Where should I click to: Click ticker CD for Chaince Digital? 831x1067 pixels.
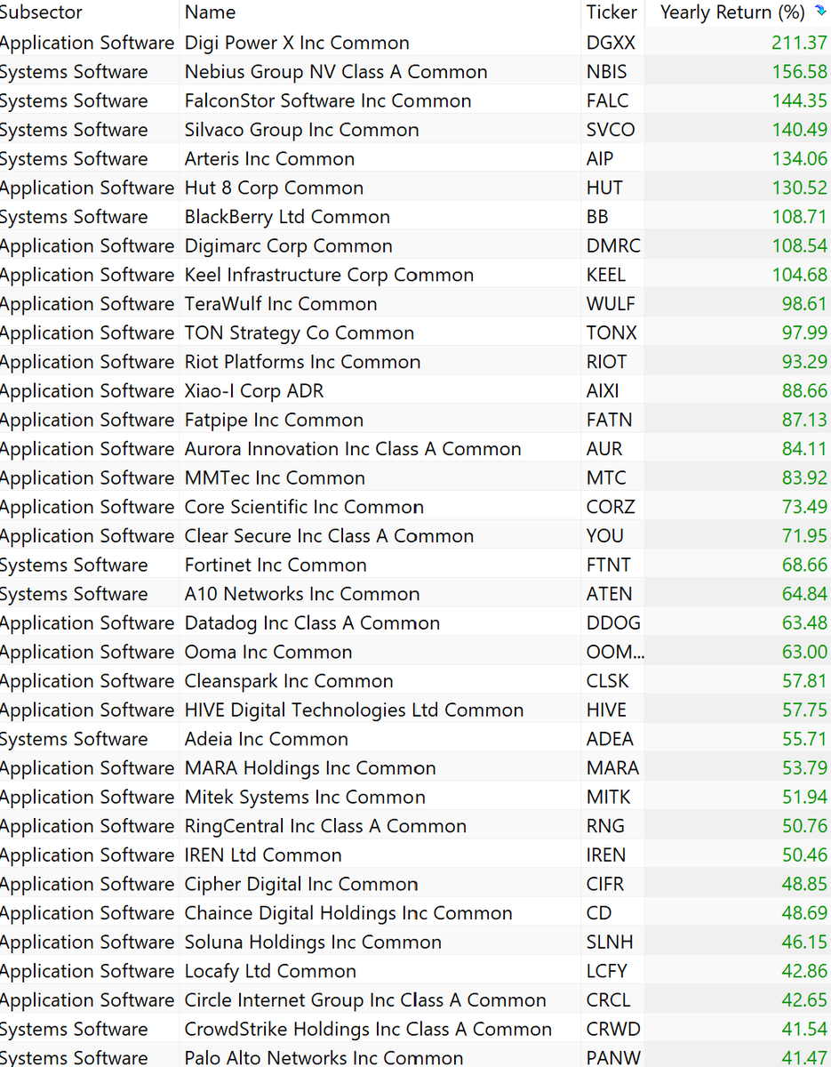click(x=599, y=913)
